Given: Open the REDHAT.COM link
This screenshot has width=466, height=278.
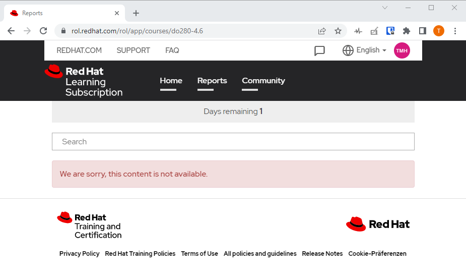Looking at the screenshot, I should pos(79,50).
